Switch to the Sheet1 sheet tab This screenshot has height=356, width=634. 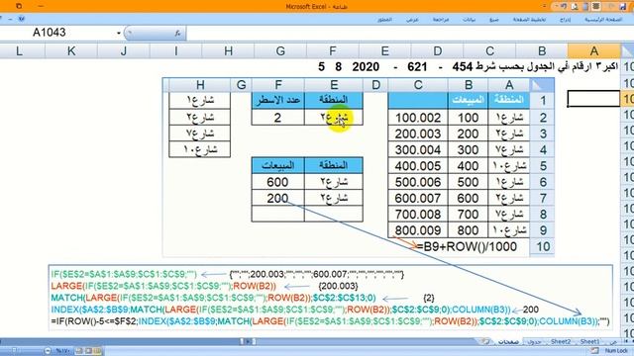589,341
